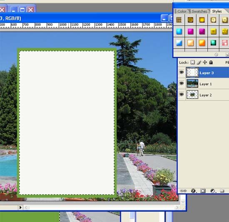This screenshot has width=229, height=222.
Task: Select the Layer 2 row
Action: (204, 95)
